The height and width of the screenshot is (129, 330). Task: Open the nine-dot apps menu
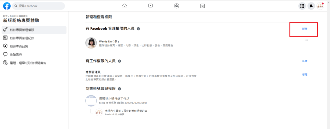(302, 6)
